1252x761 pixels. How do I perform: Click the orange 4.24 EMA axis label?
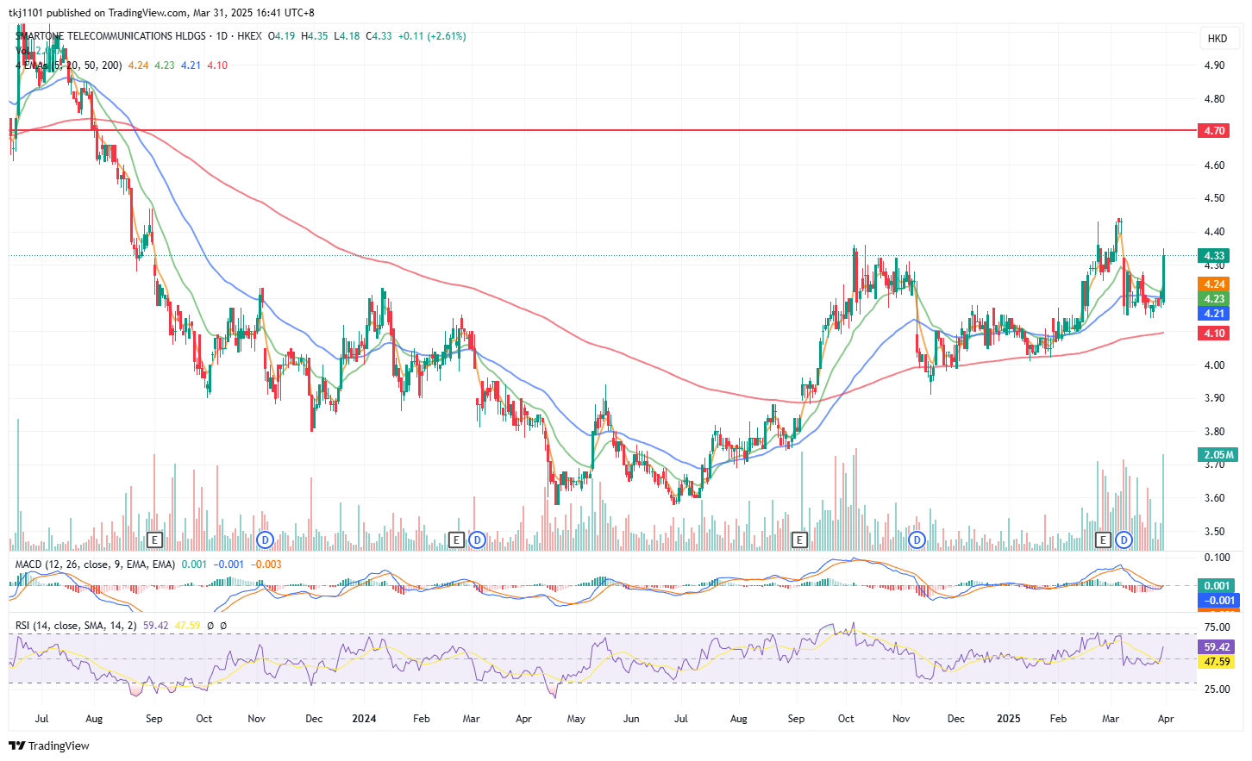click(x=1215, y=284)
